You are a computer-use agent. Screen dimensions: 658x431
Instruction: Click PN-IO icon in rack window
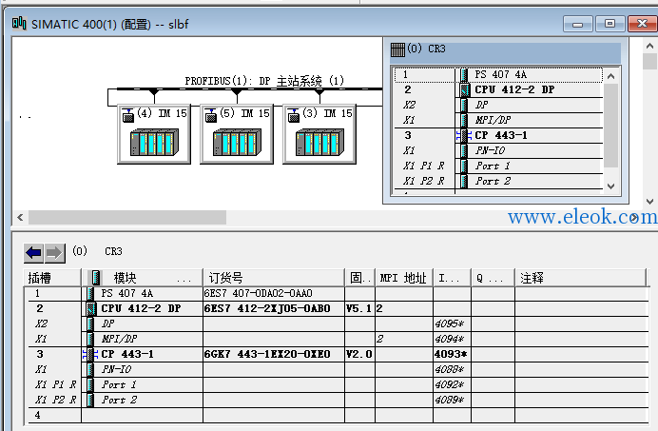coord(465,150)
